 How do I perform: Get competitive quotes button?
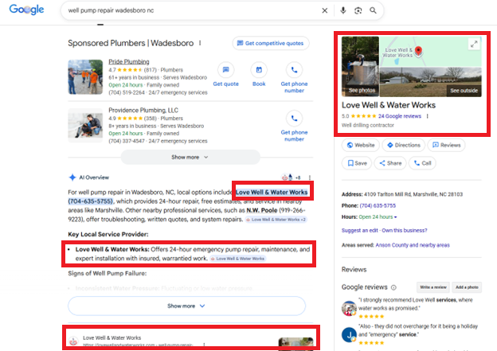(271, 43)
